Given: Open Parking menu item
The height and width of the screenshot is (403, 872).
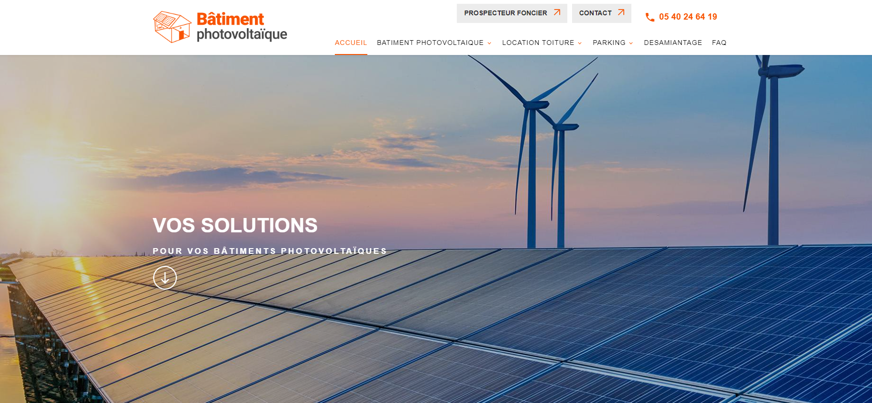Looking at the screenshot, I should 609,43.
